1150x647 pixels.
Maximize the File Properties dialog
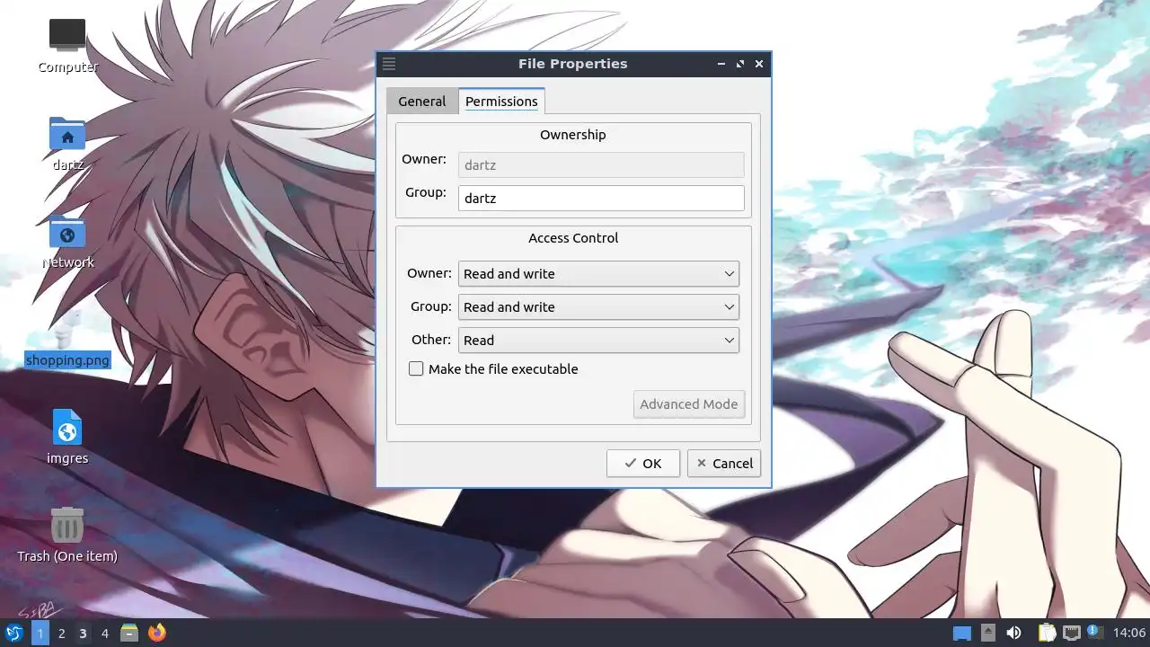tap(740, 64)
